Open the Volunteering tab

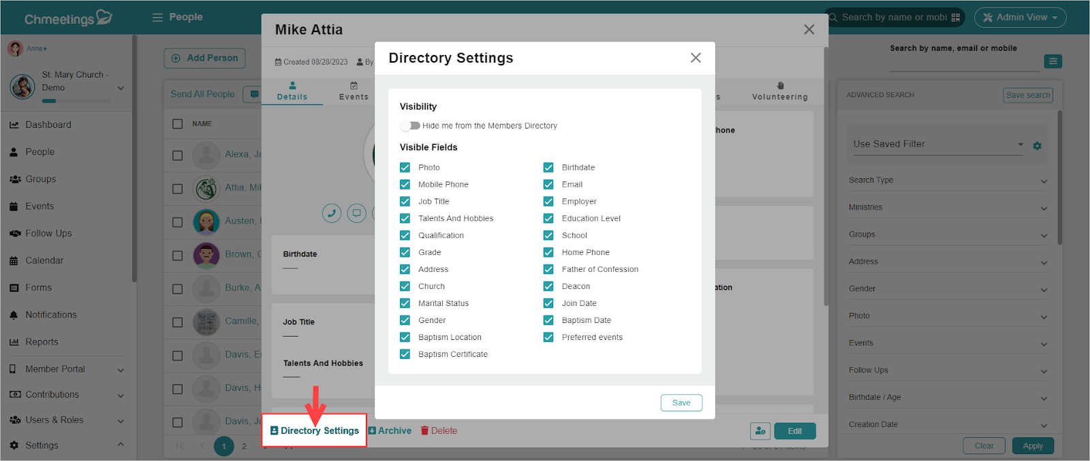point(780,91)
